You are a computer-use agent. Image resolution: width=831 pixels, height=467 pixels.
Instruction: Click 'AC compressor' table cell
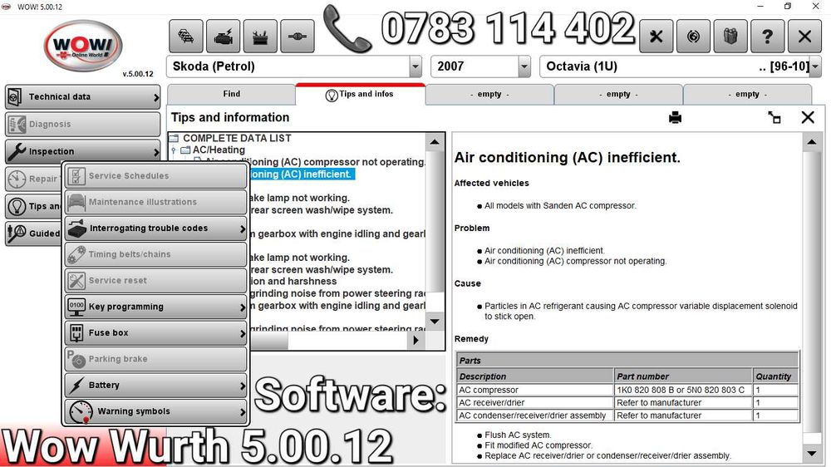tap(534, 391)
